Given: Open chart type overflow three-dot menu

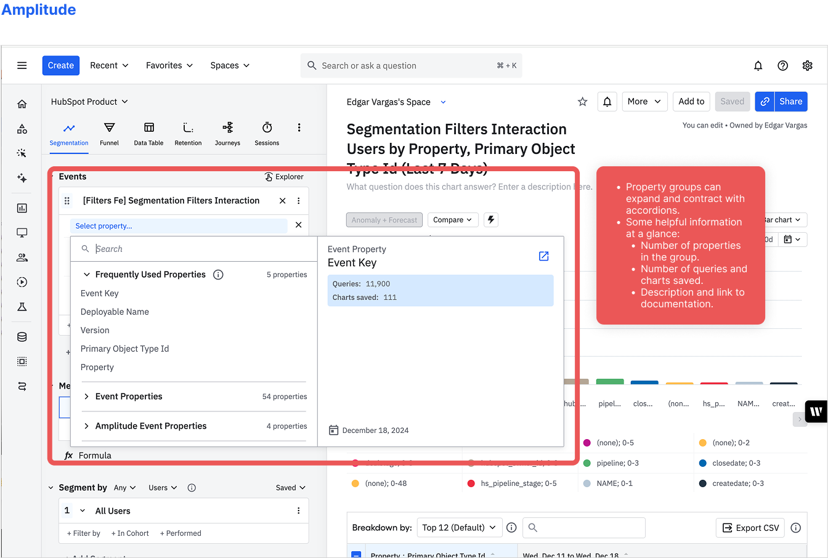Looking at the screenshot, I should (x=299, y=127).
